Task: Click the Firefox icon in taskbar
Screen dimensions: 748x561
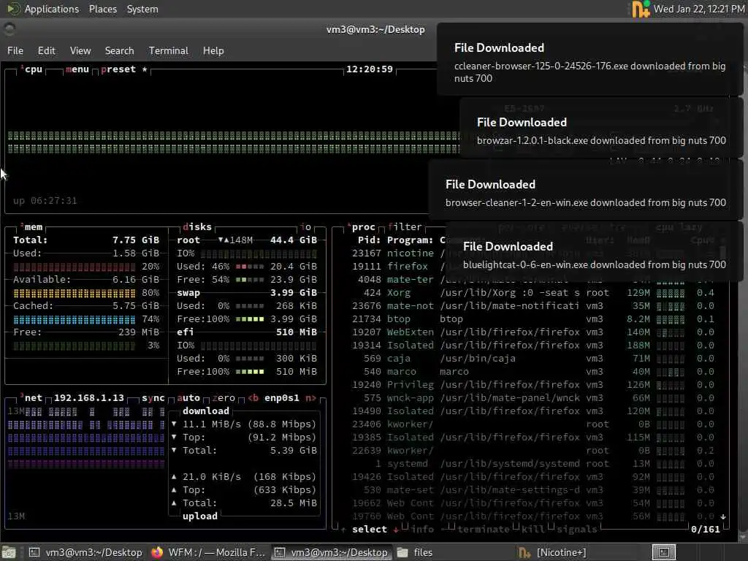Action: pos(157,552)
